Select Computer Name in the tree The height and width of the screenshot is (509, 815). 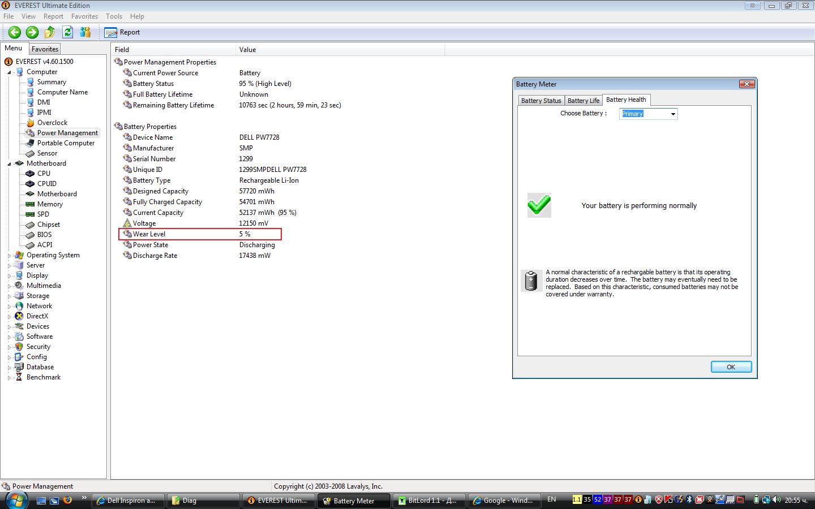pyautogui.click(x=62, y=92)
